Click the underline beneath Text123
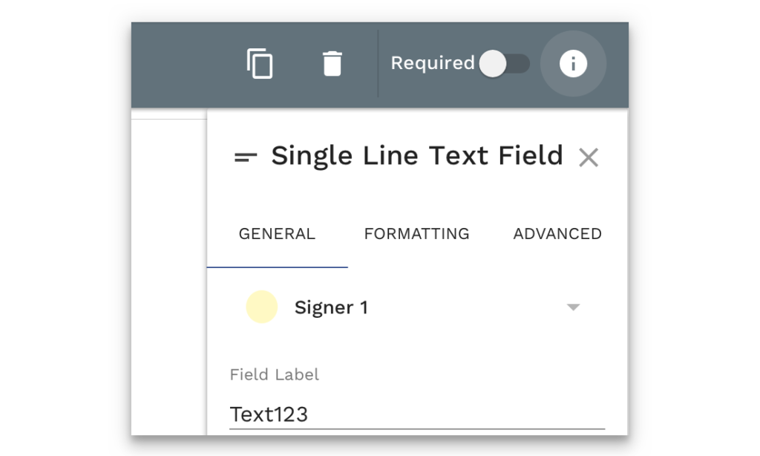760x456 pixels. pos(416,429)
